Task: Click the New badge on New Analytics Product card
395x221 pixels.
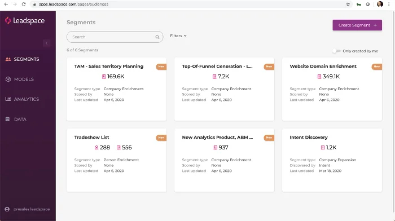Action: pos(269,138)
